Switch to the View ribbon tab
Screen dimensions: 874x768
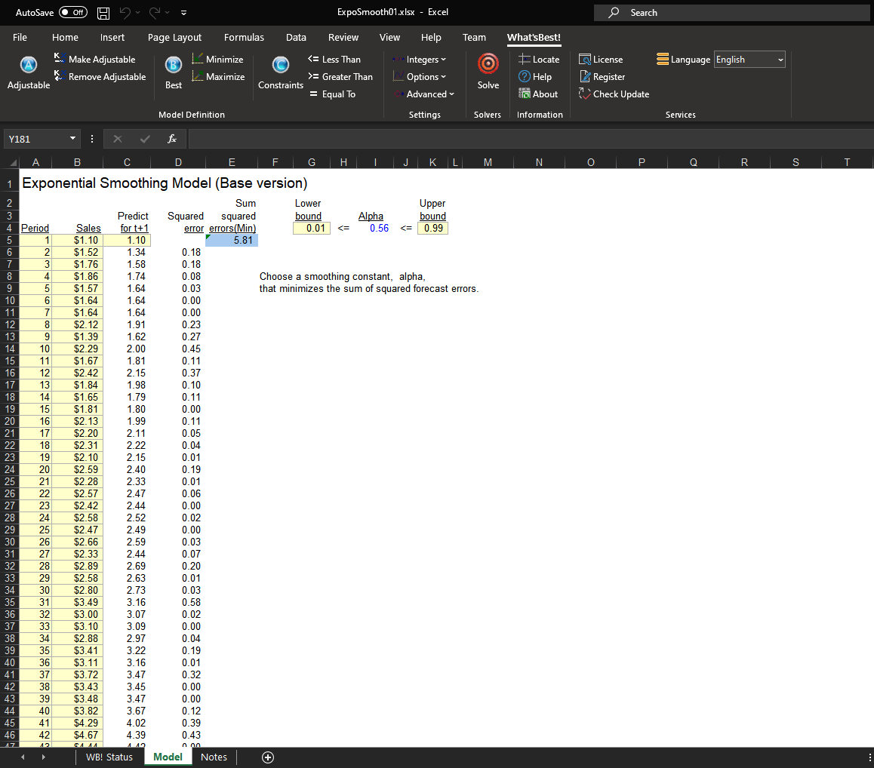pos(389,37)
